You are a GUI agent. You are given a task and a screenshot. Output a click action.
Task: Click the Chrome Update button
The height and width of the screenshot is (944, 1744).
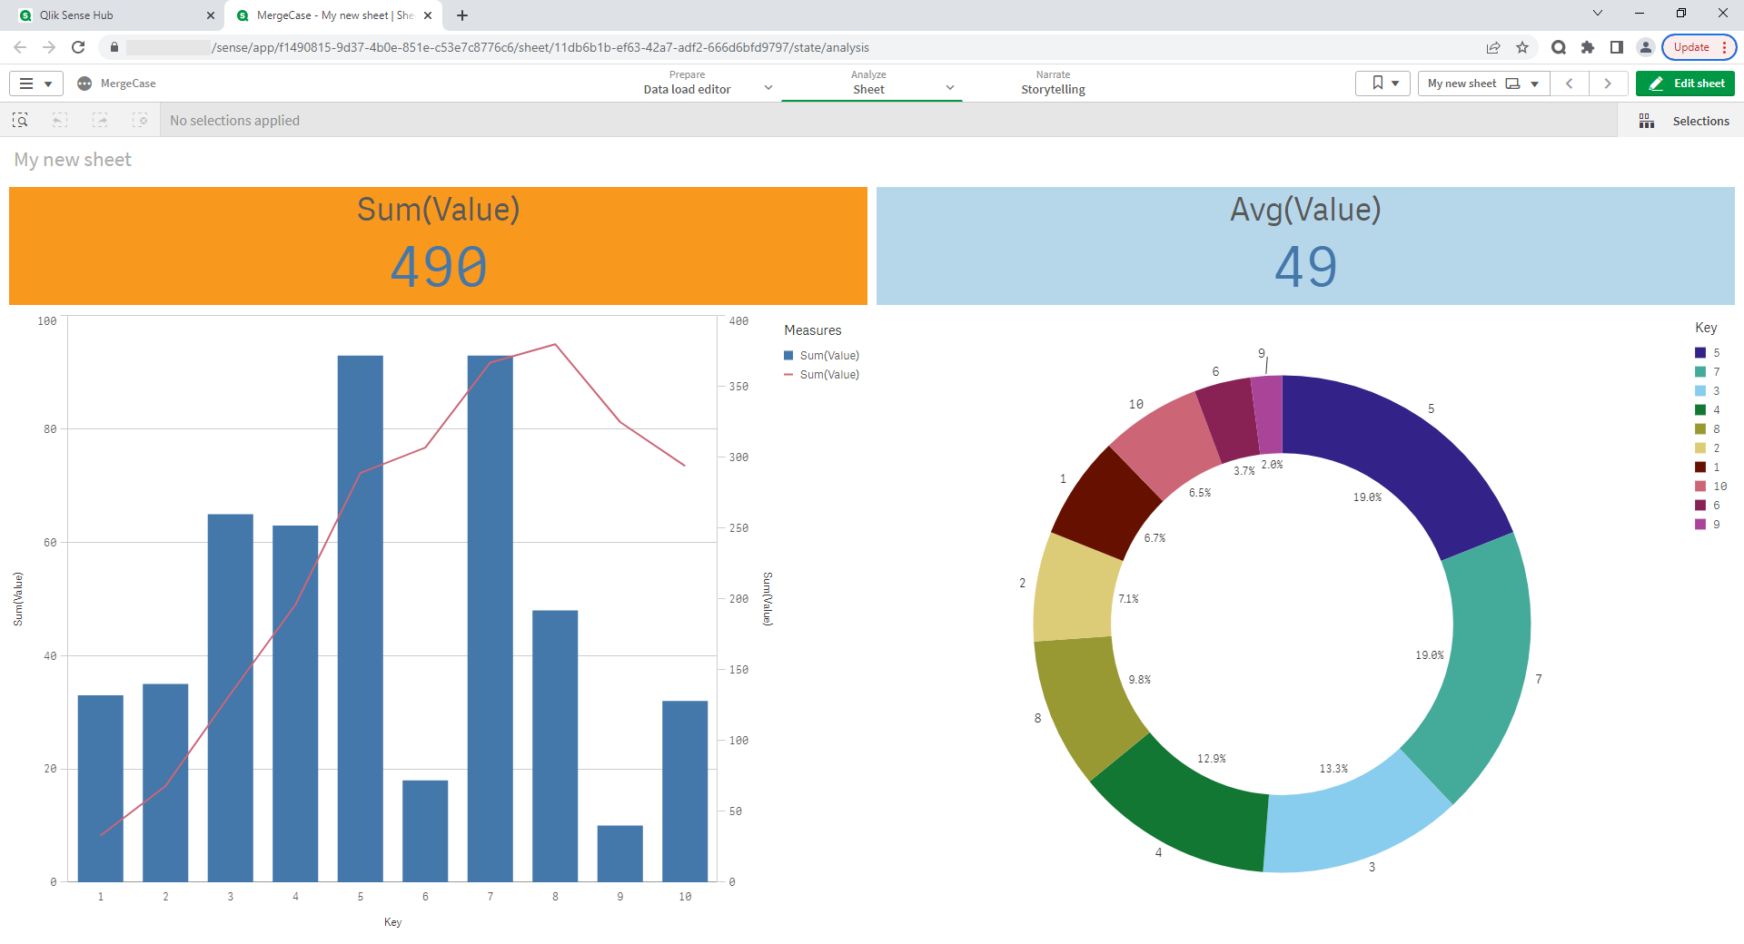[1691, 47]
